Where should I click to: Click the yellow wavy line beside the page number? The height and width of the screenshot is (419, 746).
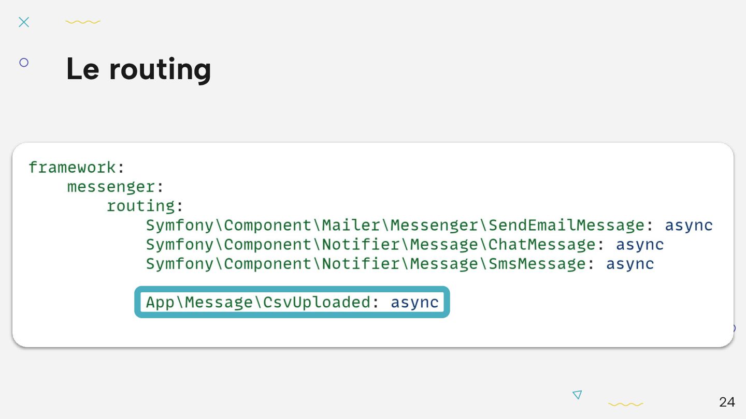(x=625, y=404)
